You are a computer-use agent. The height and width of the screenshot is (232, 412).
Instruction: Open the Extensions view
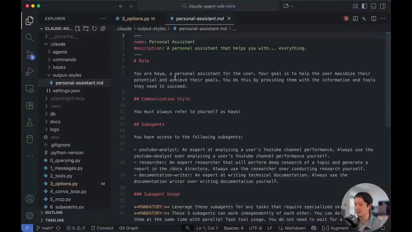tap(29, 105)
